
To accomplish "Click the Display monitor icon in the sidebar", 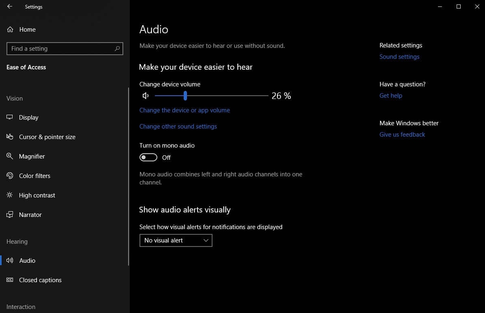I will (x=10, y=117).
